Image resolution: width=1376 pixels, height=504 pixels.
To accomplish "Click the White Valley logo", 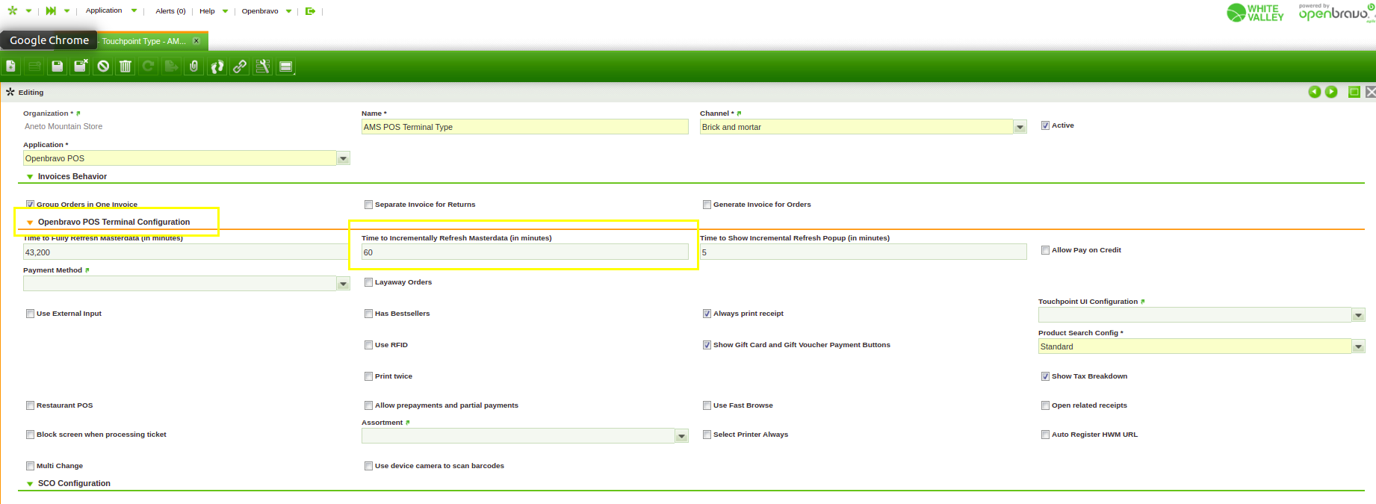I will (1255, 12).
